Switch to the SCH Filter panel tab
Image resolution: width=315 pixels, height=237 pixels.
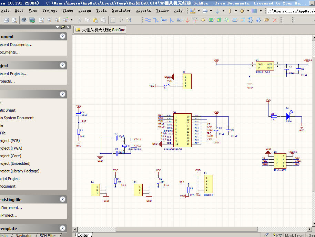pos(48,235)
